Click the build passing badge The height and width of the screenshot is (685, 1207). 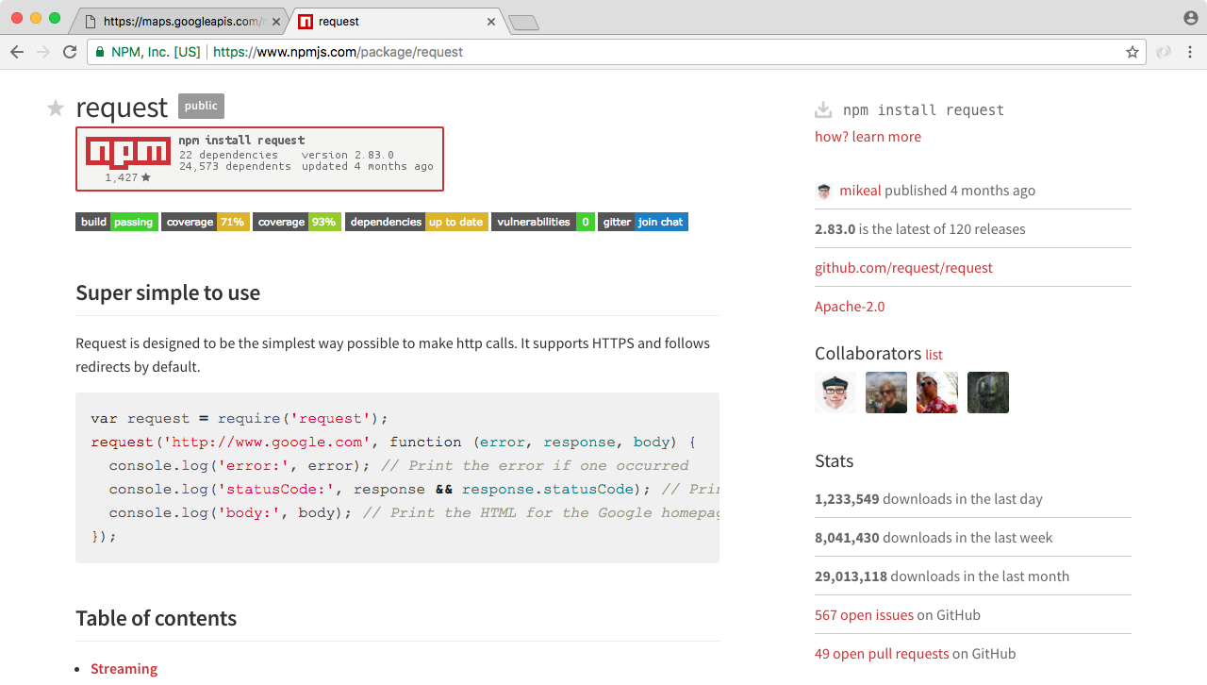(x=117, y=222)
